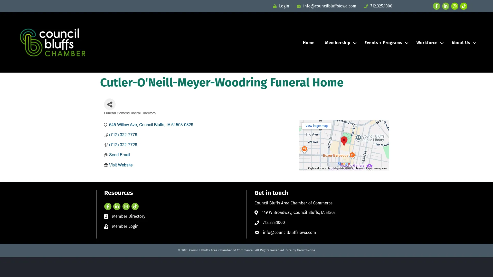This screenshot has height=277, width=493.
Task: Open the Facebook page from the top bar
Action: (437, 6)
